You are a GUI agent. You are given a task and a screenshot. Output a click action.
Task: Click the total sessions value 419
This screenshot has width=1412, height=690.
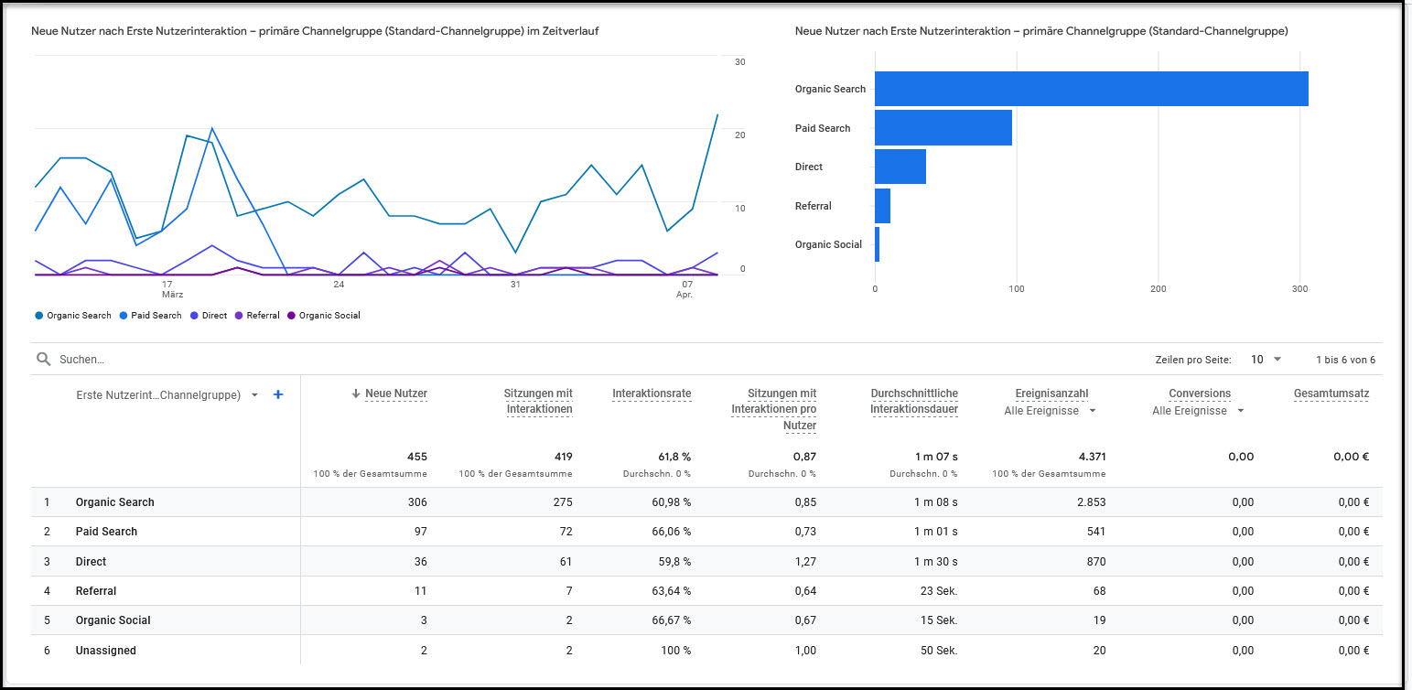coord(563,457)
